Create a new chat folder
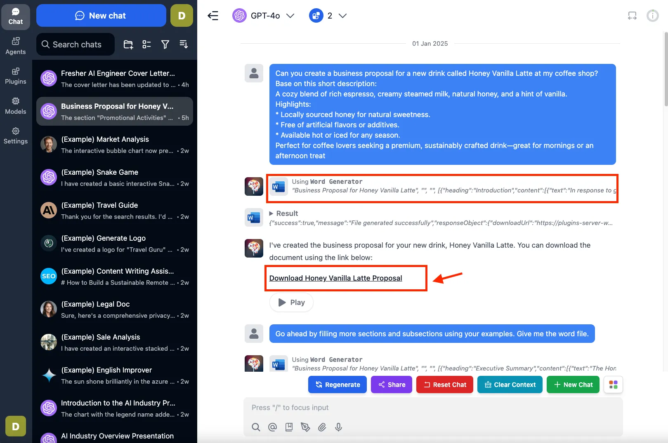The width and height of the screenshot is (668, 443). [128, 45]
